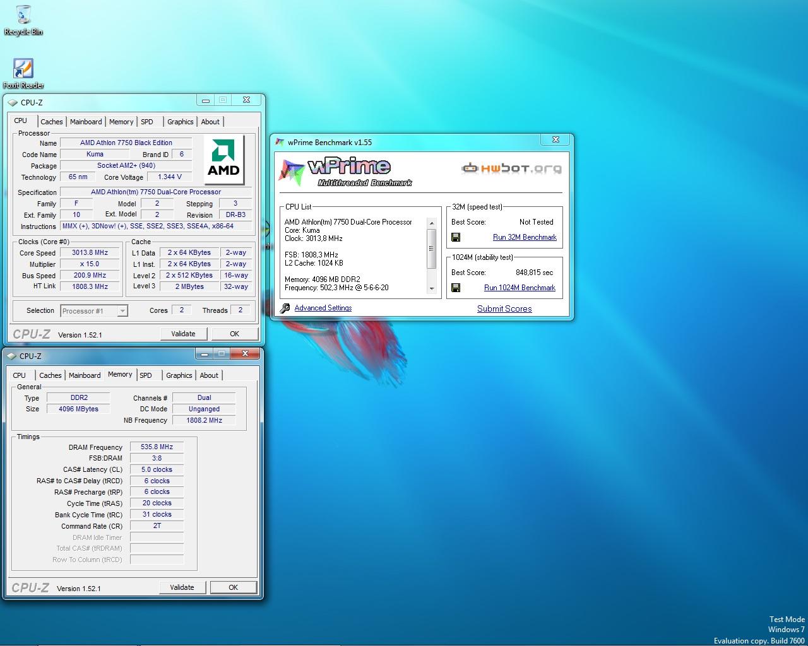
Task: Click the HT Link 1808.3 MHz value
Action: [x=90, y=286]
